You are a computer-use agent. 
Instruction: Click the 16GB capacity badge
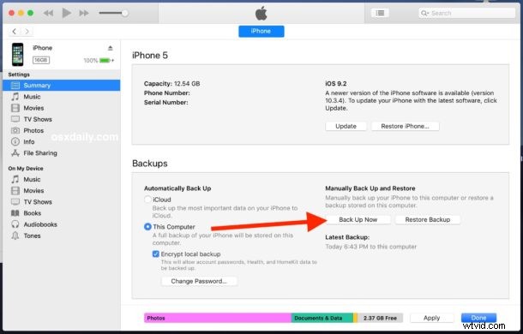coord(41,60)
